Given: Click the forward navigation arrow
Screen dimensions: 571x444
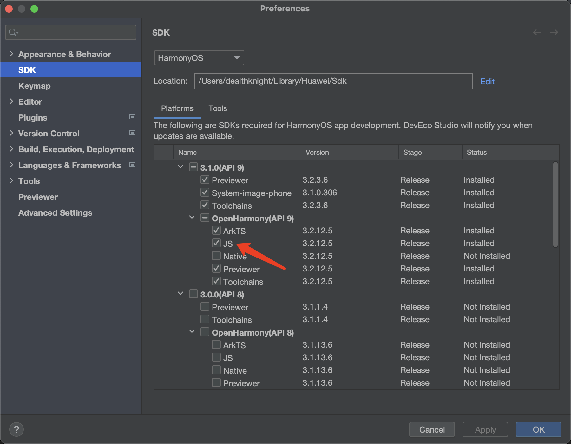Looking at the screenshot, I should click(x=554, y=32).
